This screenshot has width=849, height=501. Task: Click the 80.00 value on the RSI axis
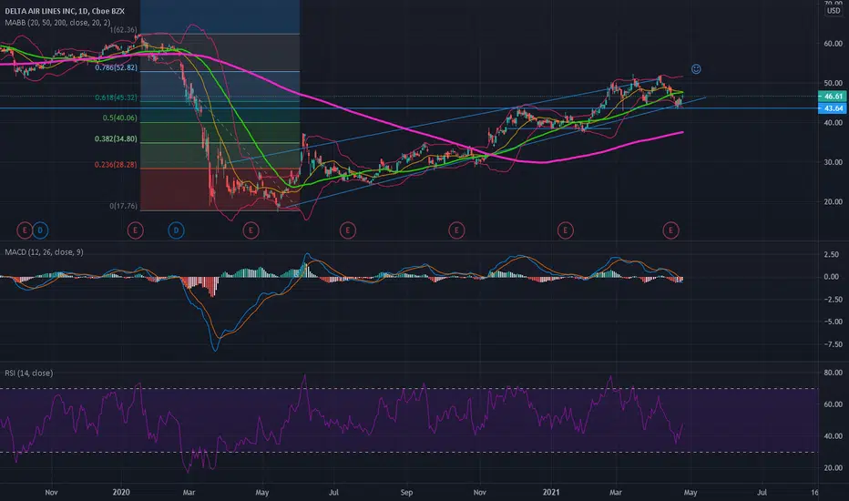pos(834,373)
